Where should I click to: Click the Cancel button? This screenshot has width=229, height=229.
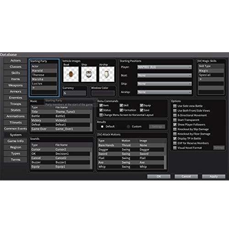tap(186, 177)
